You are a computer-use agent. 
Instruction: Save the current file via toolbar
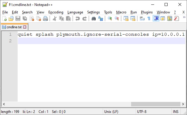(x=18, y=18)
